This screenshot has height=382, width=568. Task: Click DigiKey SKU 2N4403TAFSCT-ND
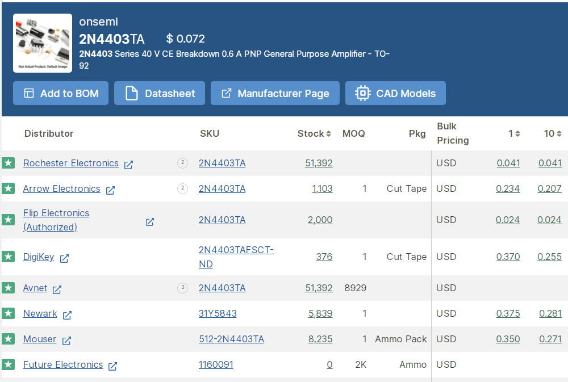pos(236,257)
